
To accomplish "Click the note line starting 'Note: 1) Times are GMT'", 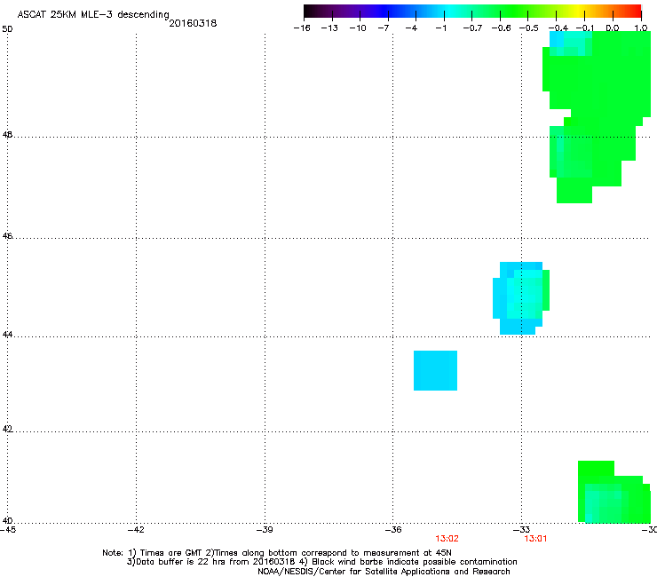I will [277, 553].
